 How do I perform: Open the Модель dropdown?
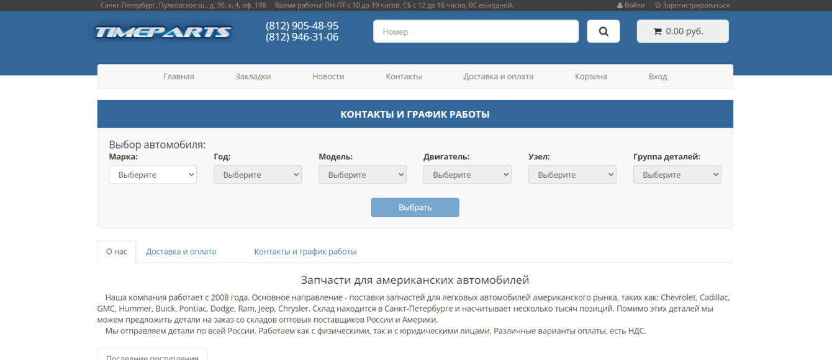pos(362,174)
